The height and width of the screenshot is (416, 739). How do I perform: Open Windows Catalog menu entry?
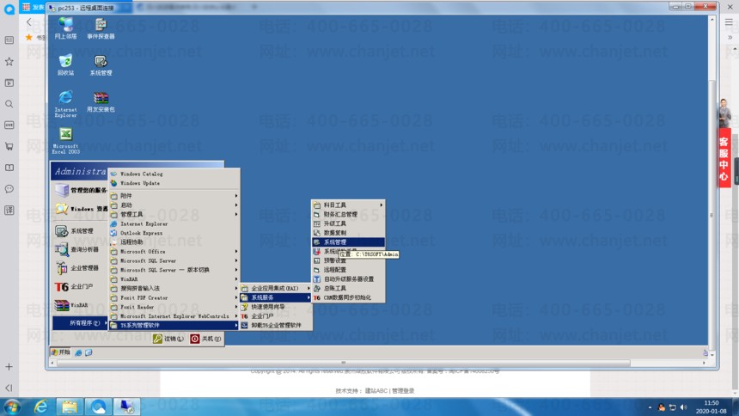point(174,174)
